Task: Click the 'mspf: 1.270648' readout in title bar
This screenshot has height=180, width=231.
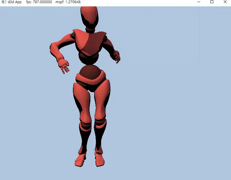Action: click(x=68, y=2)
